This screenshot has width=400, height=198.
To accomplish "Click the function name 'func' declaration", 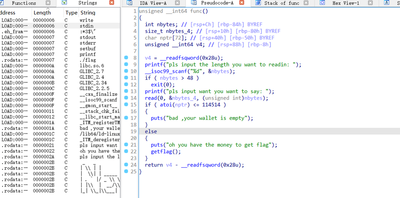I will [196, 11].
